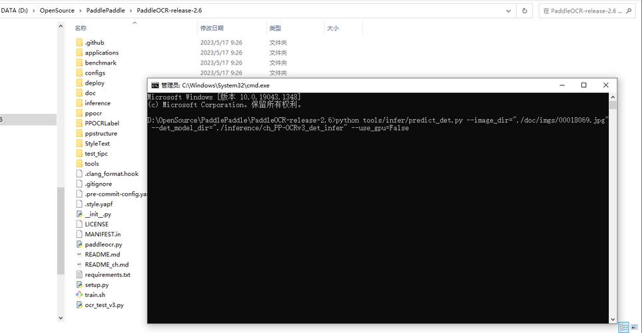
Task: Click the setup.py Python file icon
Action: pyautogui.click(x=79, y=284)
